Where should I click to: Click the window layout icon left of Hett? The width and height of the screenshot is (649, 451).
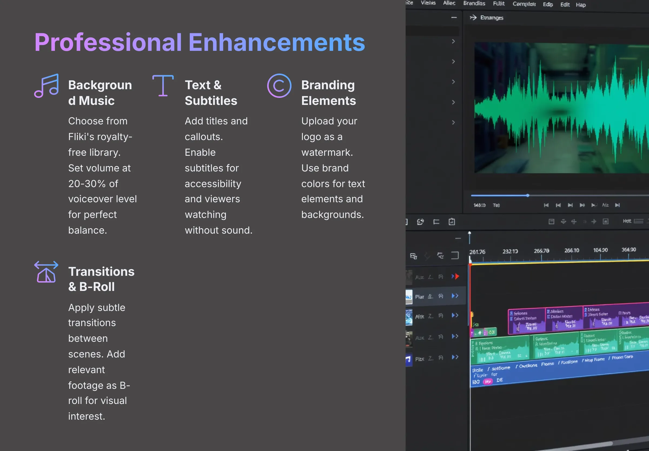point(551,221)
